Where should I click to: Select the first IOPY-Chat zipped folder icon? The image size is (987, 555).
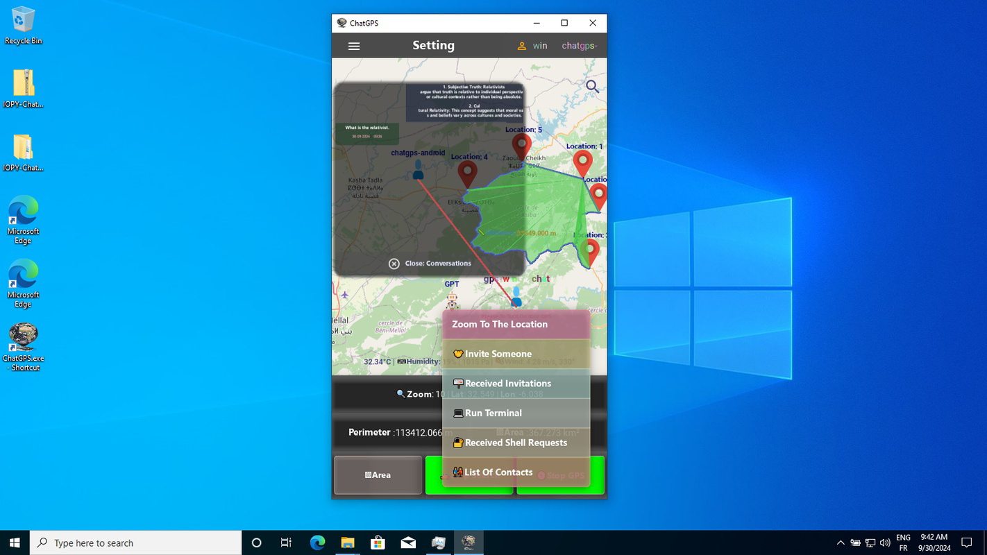point(23,89)
